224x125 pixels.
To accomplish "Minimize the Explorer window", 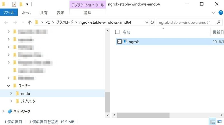I will pyautogui.click(x=187, y=4).
